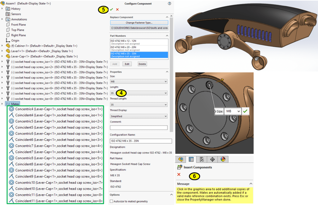Screen dimensions: 318x205
Task: Delete the selected part number
Action: (142, 64)
